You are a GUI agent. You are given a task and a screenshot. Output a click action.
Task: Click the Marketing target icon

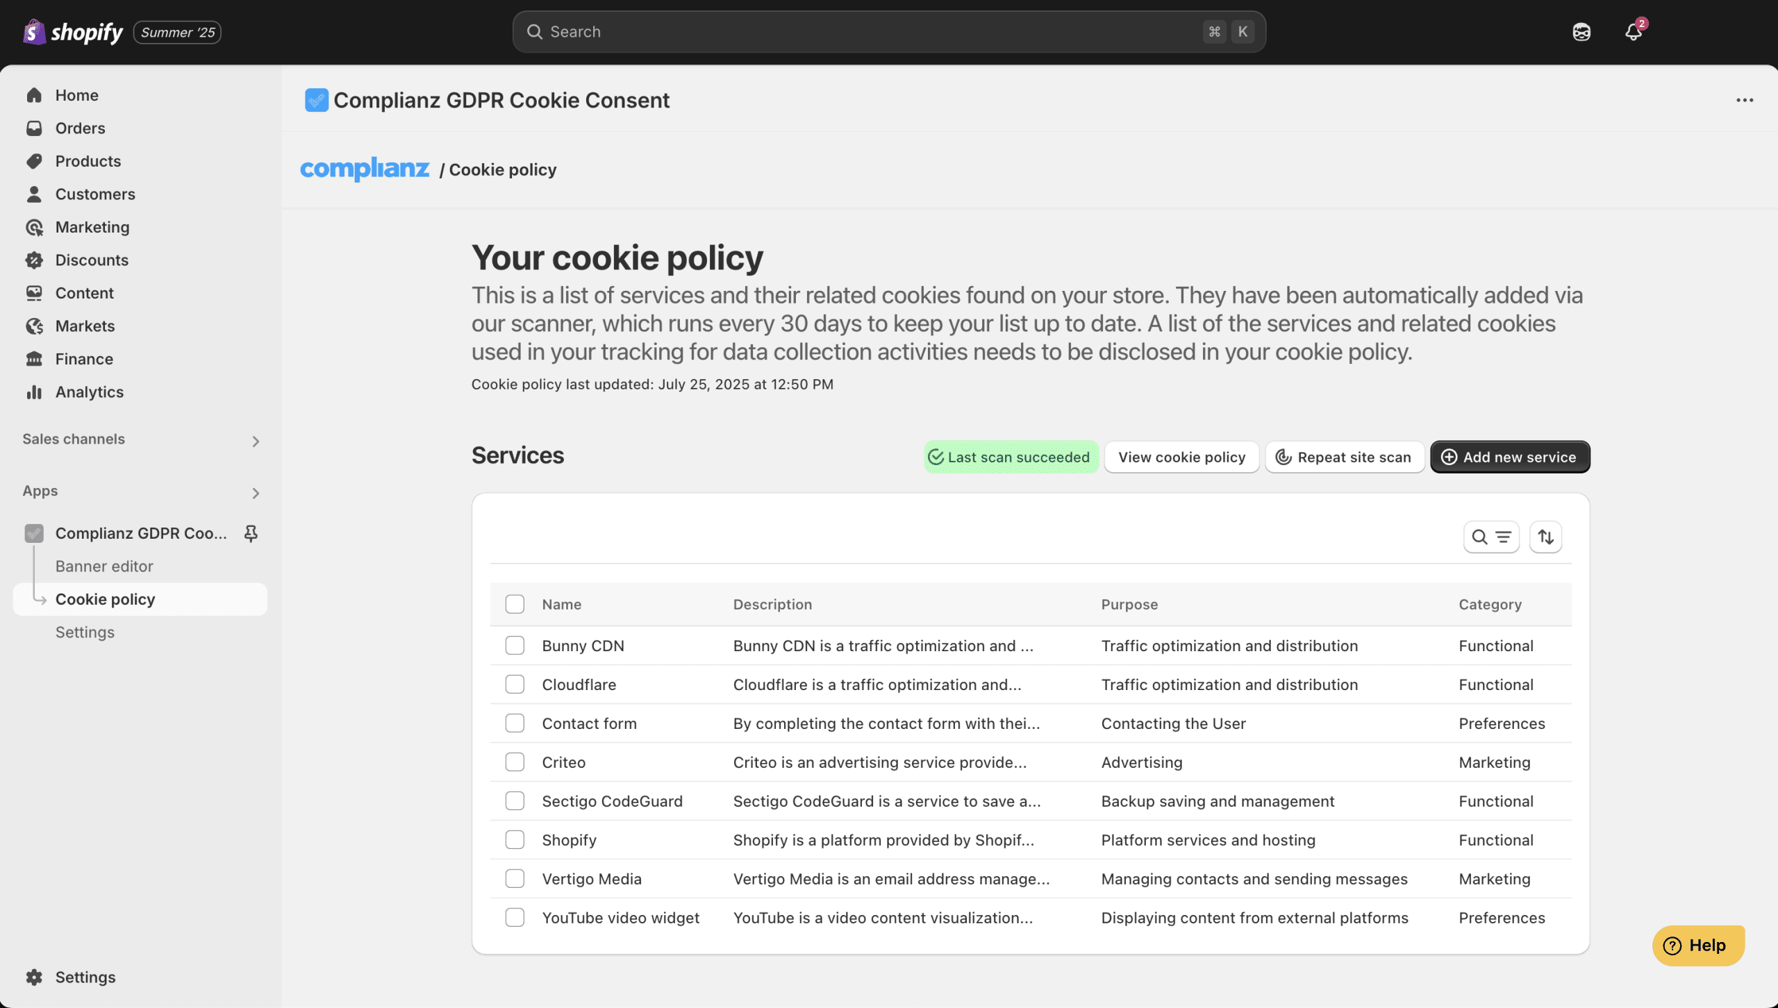(x=34, y=227)
